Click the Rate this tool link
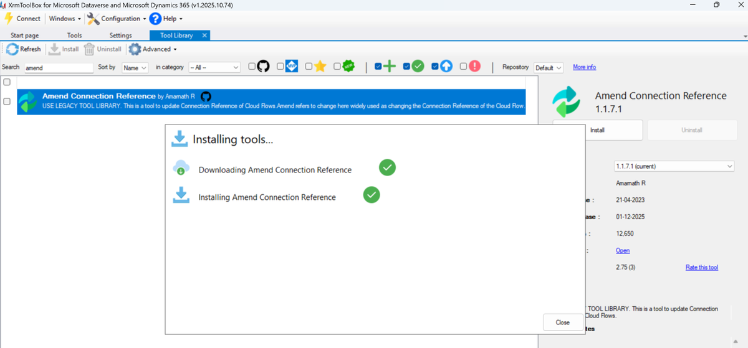 pyautogui.click(x=702, y=267)
